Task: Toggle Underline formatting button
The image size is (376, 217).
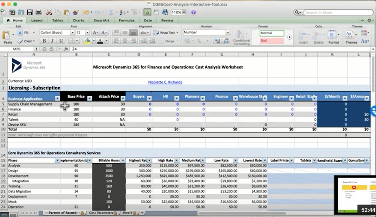Action: [61, 41]
